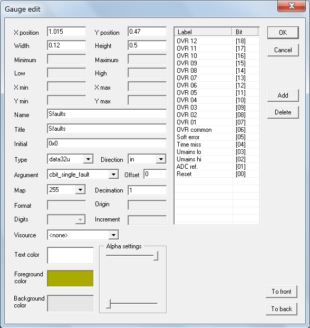310x328 pixels.
Task: Select the OVR common row in label list
Action: [217, 130]
